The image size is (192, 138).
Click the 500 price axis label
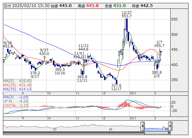174,35
